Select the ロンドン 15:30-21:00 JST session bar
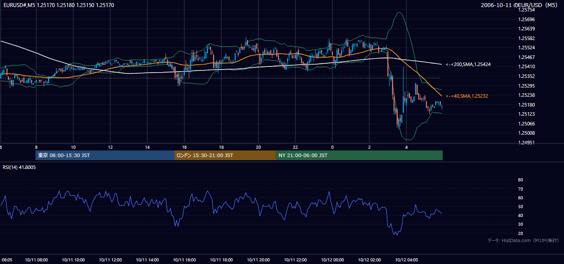 (225, 155)
